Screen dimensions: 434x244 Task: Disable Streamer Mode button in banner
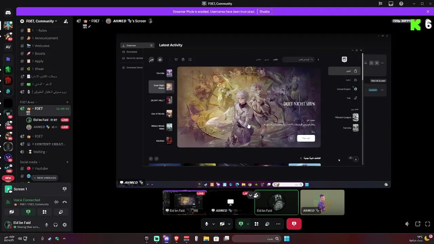point(264,12)
